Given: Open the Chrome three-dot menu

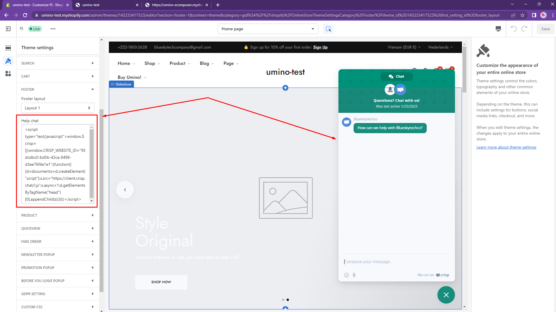Looking at the screenshot, I should [553, 15].
